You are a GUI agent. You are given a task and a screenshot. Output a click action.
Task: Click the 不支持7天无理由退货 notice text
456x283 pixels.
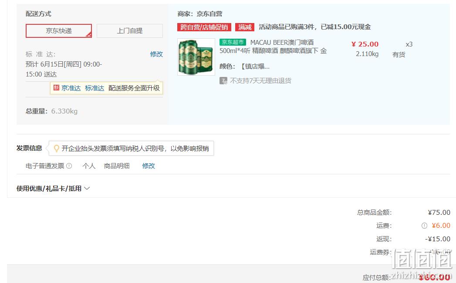pos(260,81)
